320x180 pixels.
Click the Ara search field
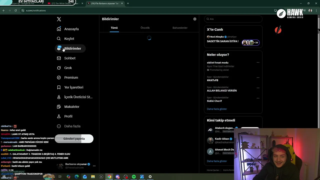click(233, 19)
